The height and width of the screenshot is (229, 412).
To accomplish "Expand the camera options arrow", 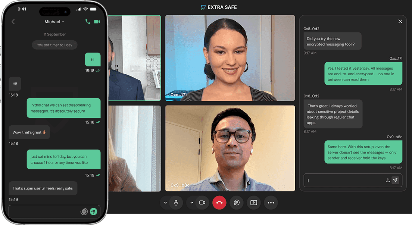I will (192, 203).
